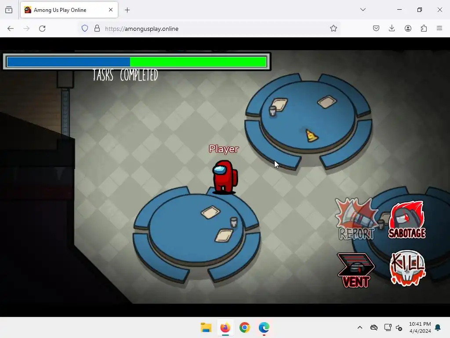This screenshot has height=338, width=450.
Task: Go back to the previous page
Action: [11, 29]
